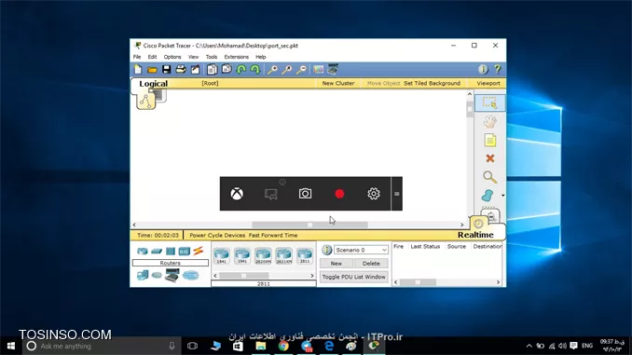
Task: Click the scenario information i icon
Action: click(326, 250)
